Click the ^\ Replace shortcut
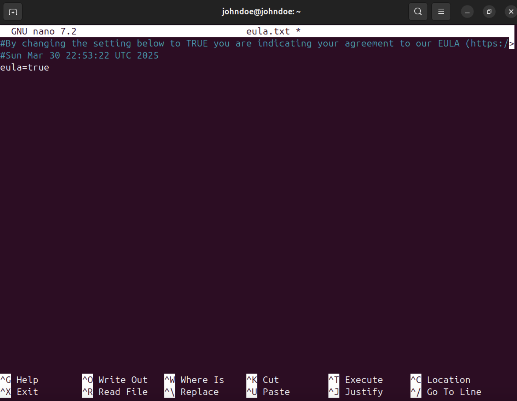 click(x=191, y=392)
